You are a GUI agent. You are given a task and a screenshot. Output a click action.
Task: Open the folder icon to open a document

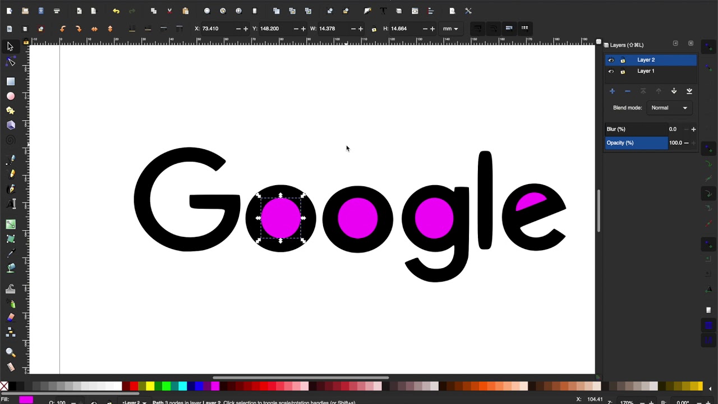(x=25, y=11)
